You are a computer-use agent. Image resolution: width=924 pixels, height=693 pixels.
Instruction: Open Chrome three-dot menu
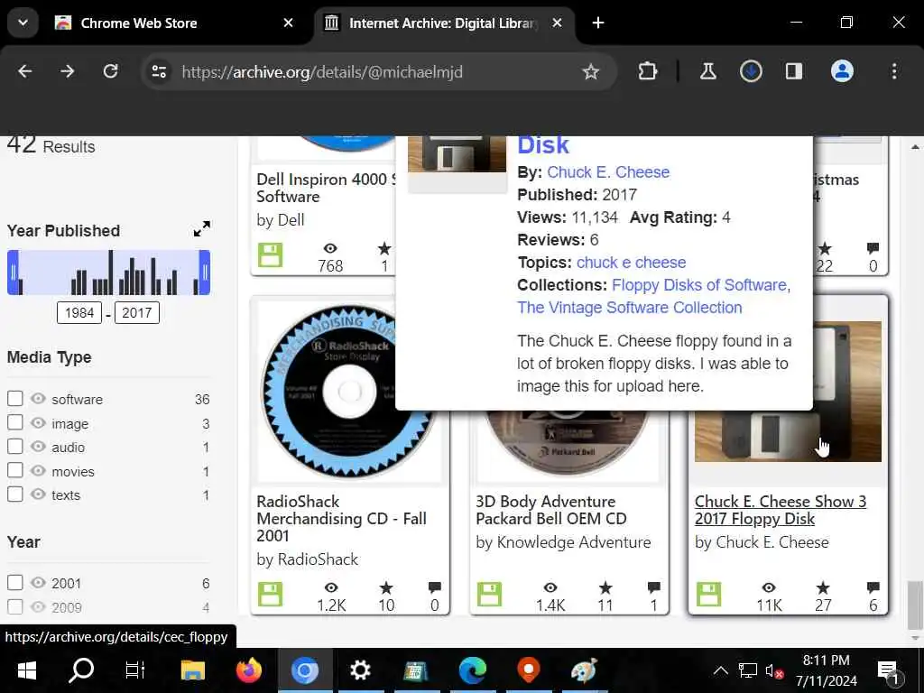click(894, 72)
